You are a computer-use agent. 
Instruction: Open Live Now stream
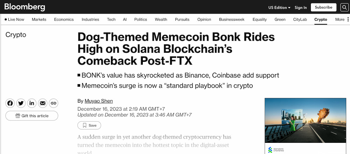click(14, 20)
